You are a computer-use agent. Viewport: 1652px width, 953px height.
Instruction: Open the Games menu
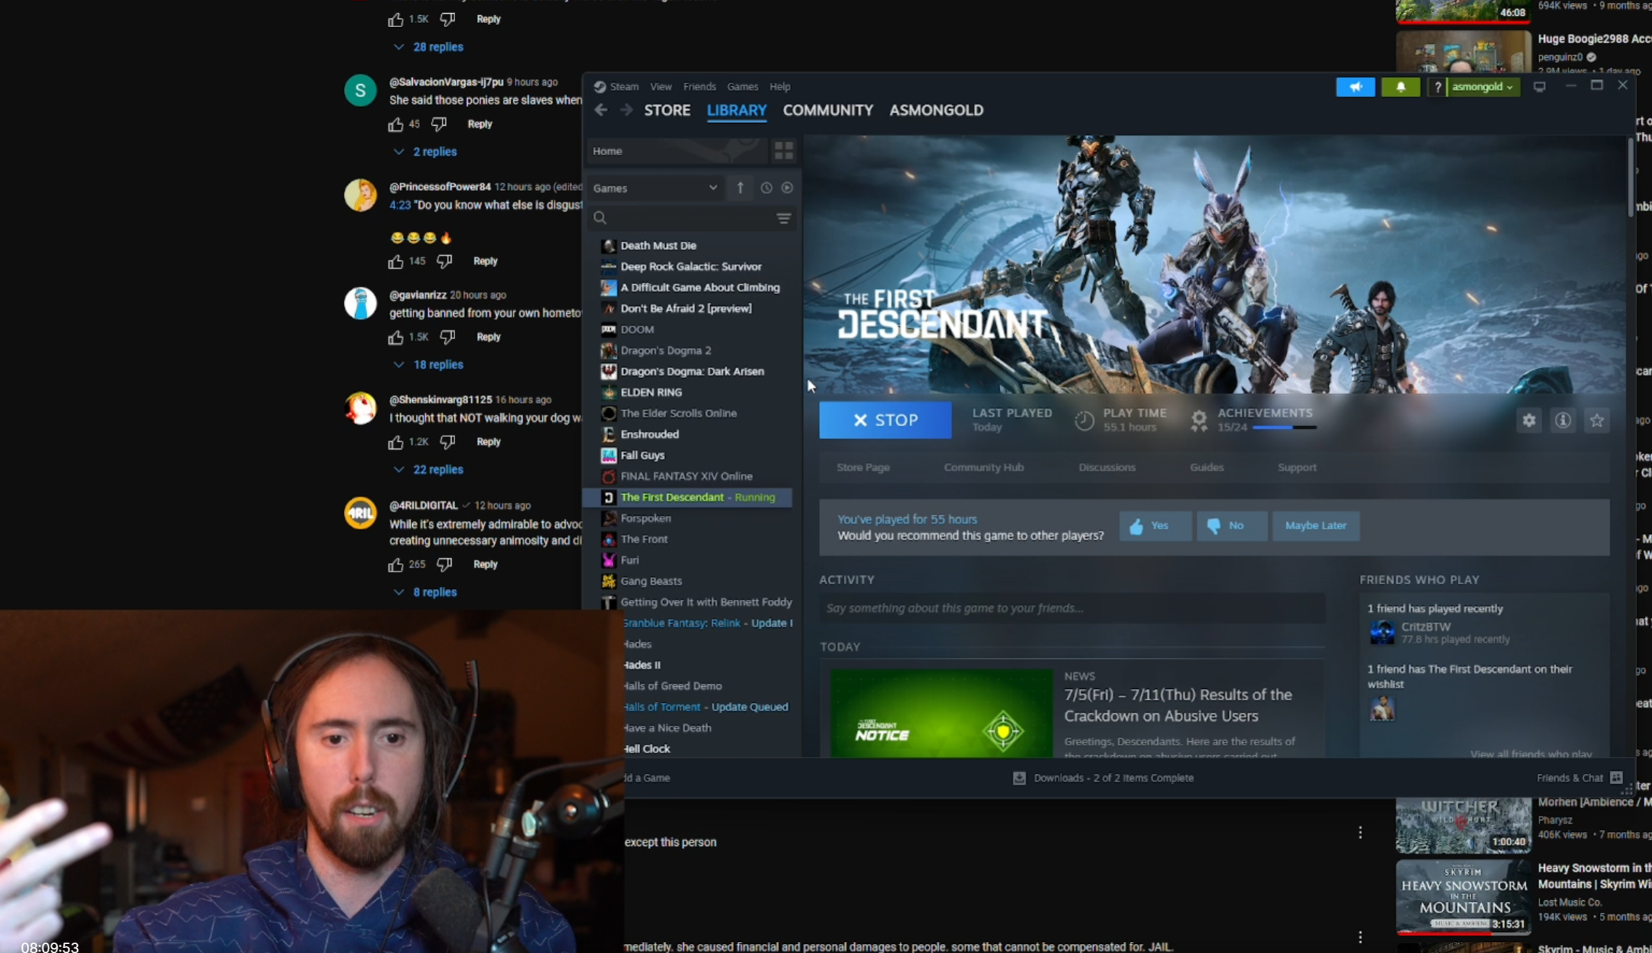click(x=742, y=87)
